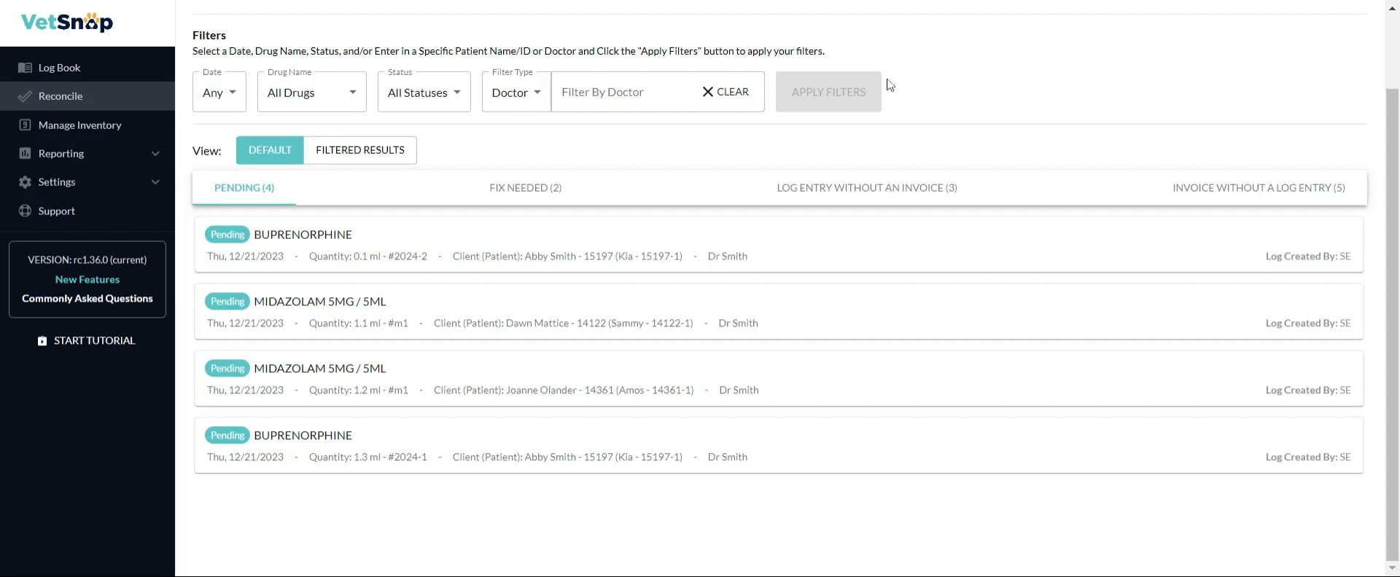Screen dimensions: 1400x577
Task: Click the Filter By Doctor input field
Action: click(623, 93)
